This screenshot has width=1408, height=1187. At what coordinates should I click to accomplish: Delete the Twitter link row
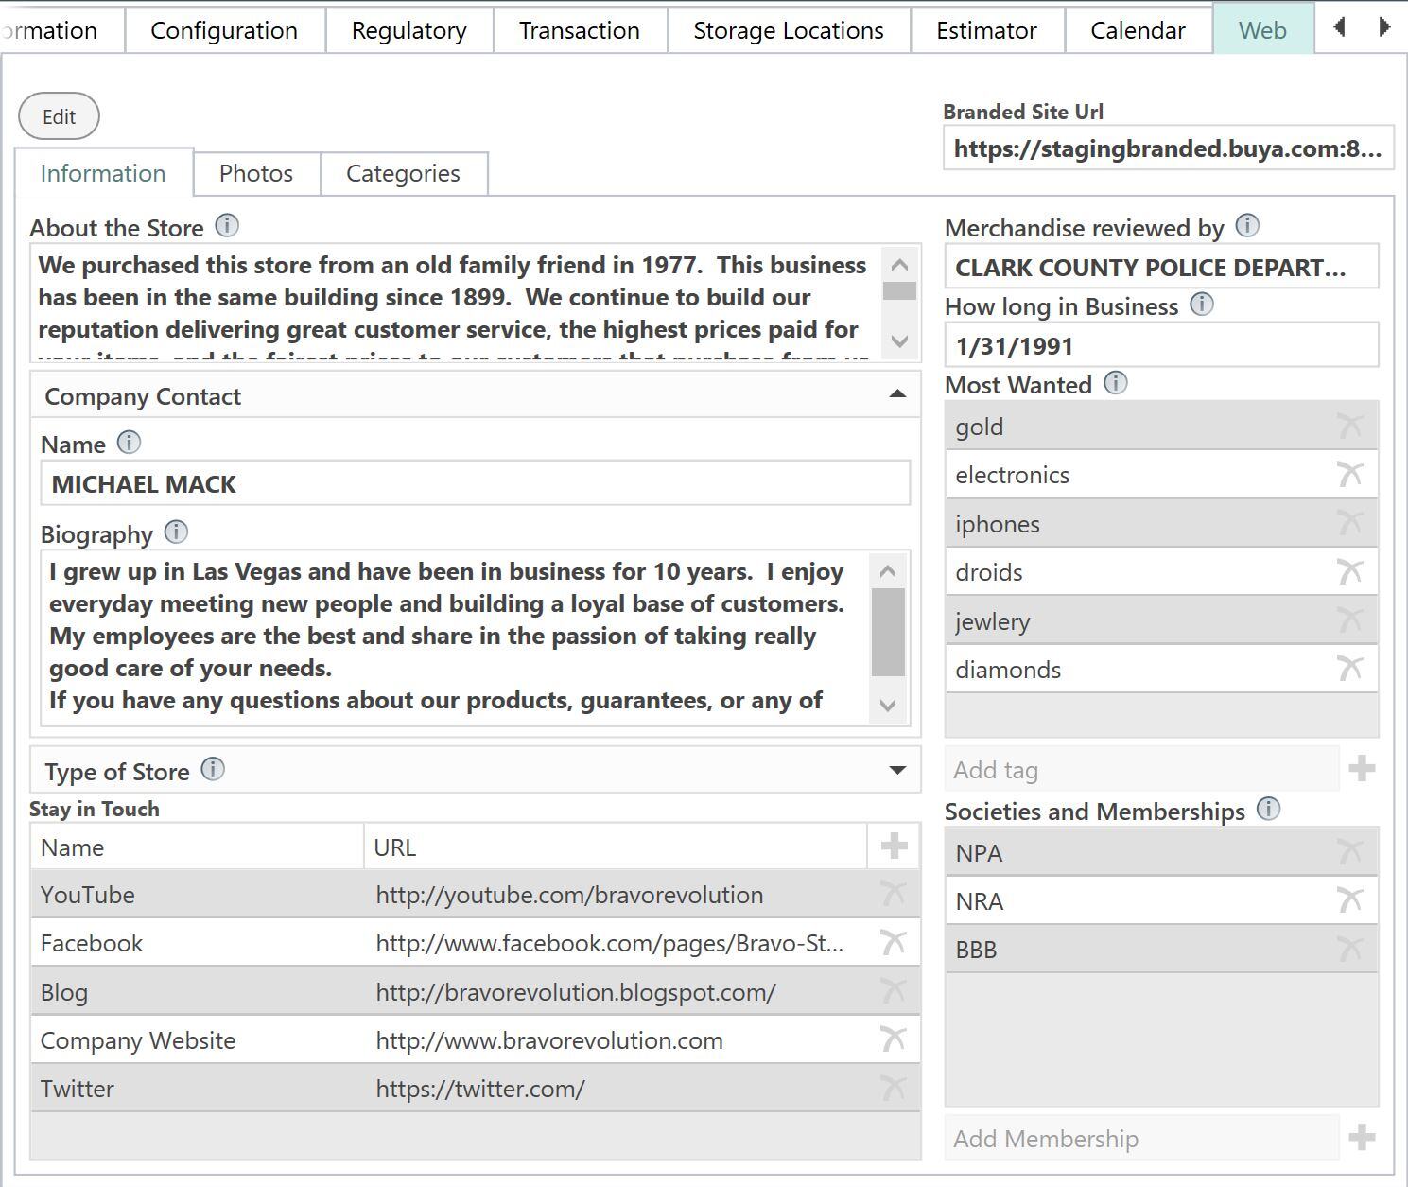894,1088
